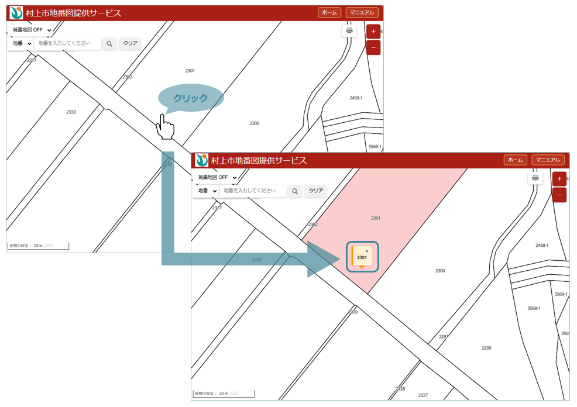Zoom in with plus button in upper-left map
577x407 pixels.
[373, 31]
